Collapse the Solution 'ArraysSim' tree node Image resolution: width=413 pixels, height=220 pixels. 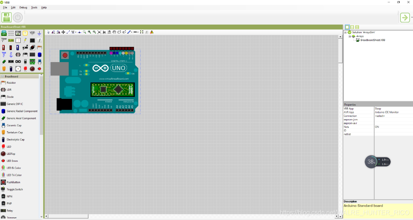pos(346,32)
